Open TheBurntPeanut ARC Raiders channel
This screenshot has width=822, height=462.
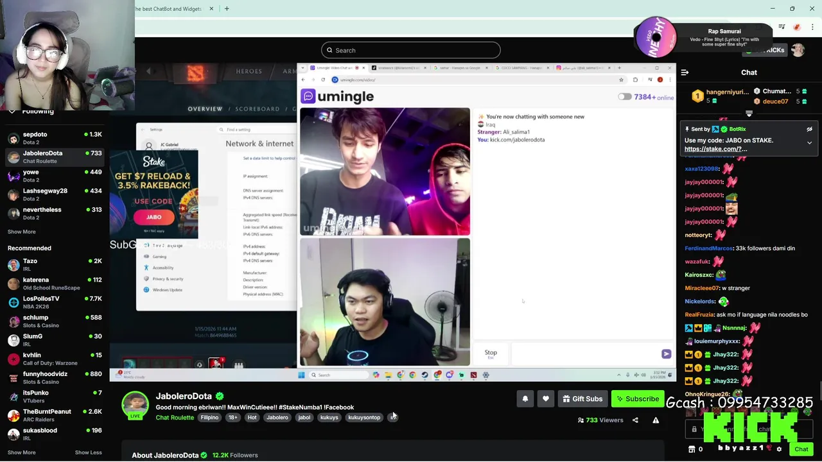pos(55,415)
